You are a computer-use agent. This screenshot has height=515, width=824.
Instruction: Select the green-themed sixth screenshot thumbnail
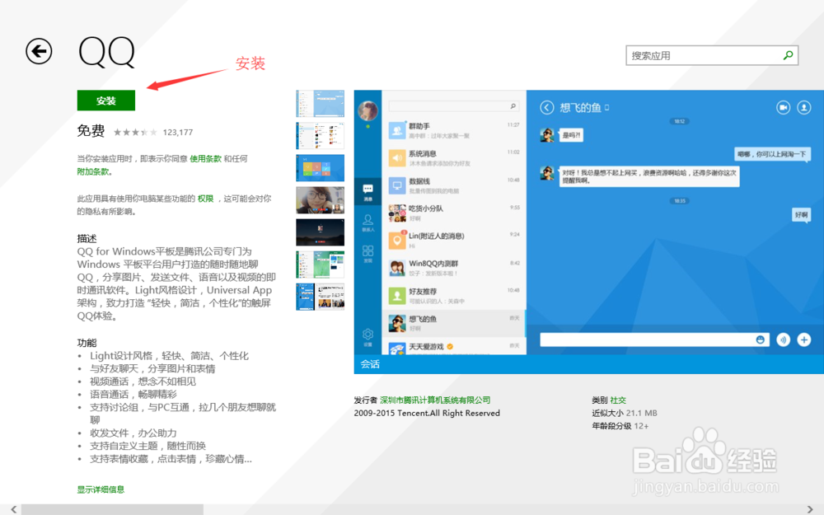320,265
